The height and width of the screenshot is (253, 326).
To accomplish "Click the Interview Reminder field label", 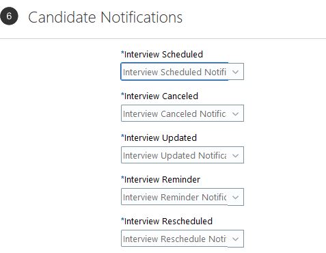I will [x=162, y=180].
